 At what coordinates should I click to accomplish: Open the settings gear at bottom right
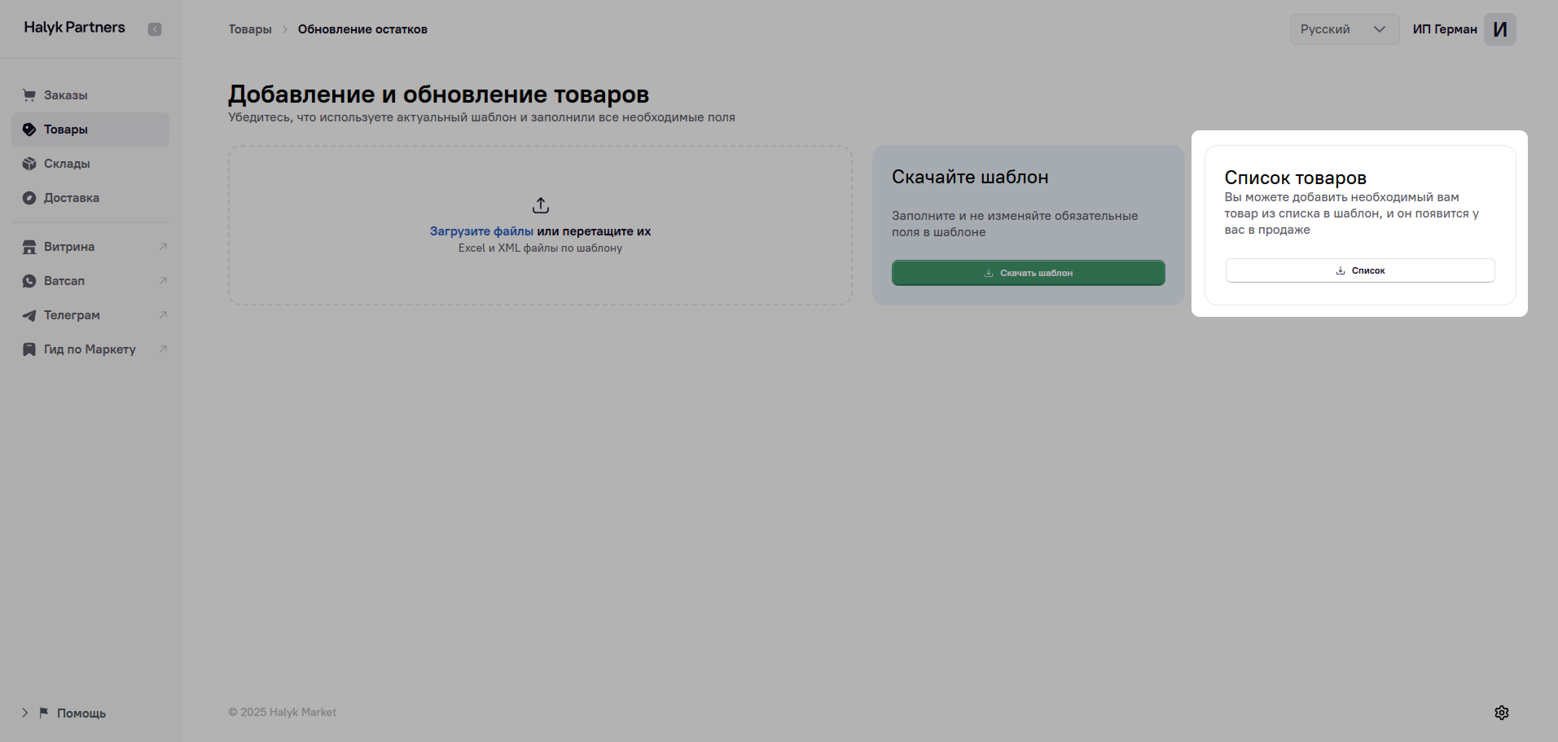pyautogui.click(x=1502, y=713)
